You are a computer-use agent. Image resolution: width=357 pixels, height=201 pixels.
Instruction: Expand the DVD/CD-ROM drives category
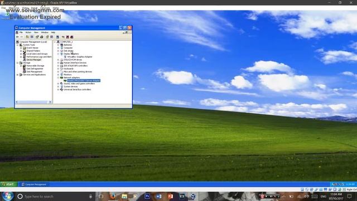[58, 60]
